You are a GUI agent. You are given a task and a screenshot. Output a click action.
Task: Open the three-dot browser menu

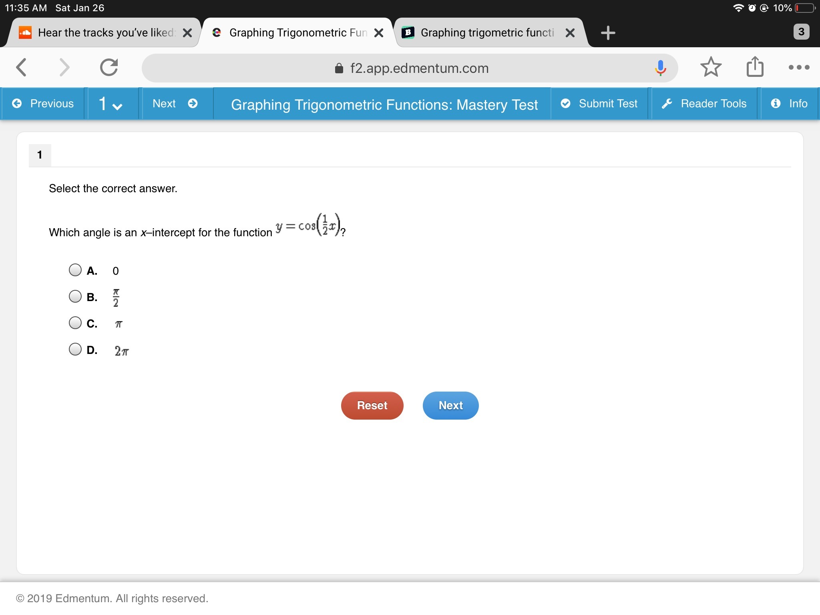pos(798,67)
